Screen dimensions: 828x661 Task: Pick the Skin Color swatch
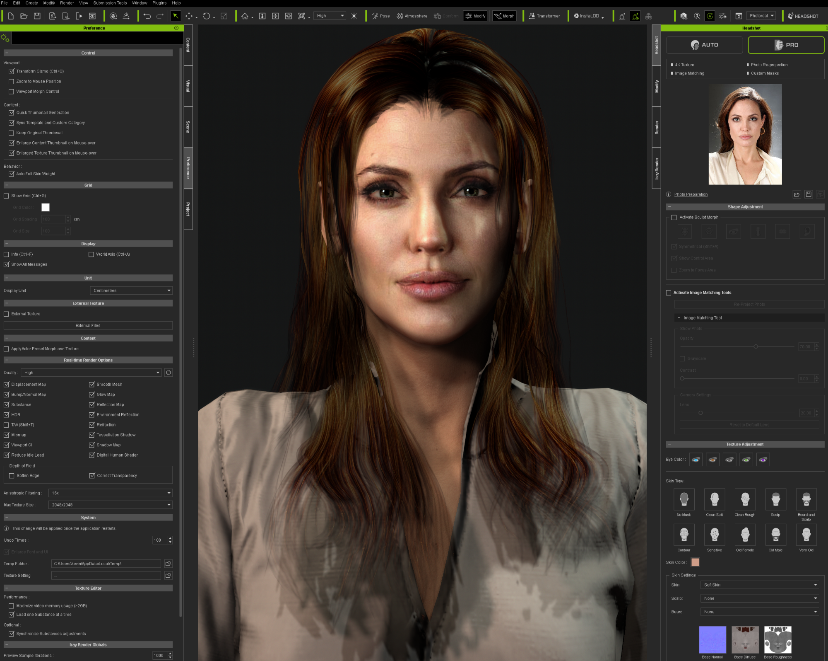click(696, 562)
